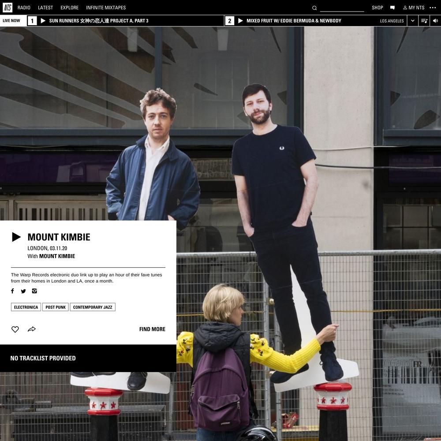Image resolution: width=441 pixels, height=441 pixels.
Task: Expand the live bar chevron dropdown
Action: [413, 21]
